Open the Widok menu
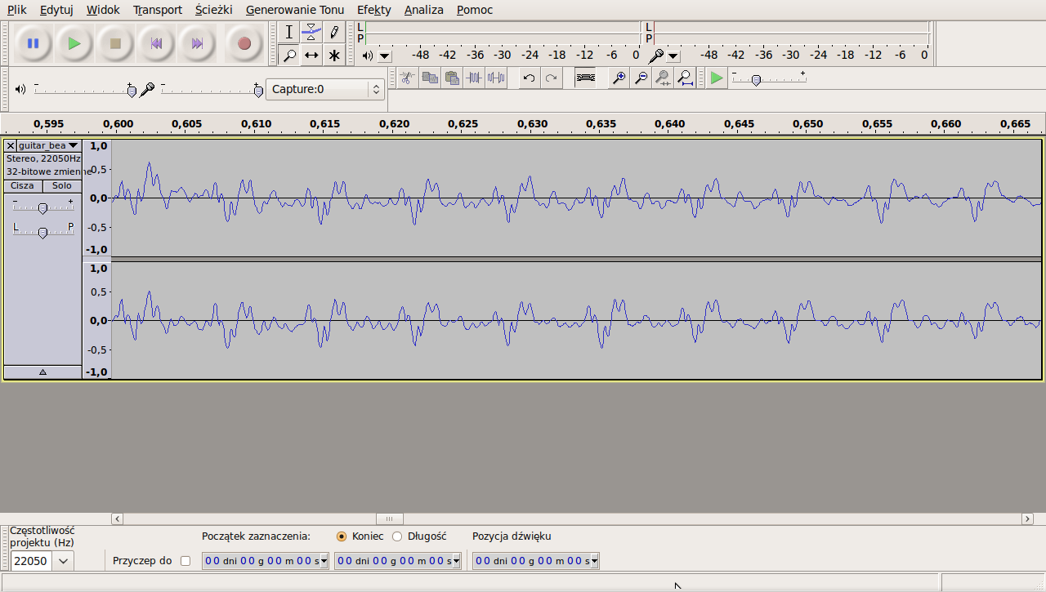This screenshot has width=1046, height=592. coord(103,10)
